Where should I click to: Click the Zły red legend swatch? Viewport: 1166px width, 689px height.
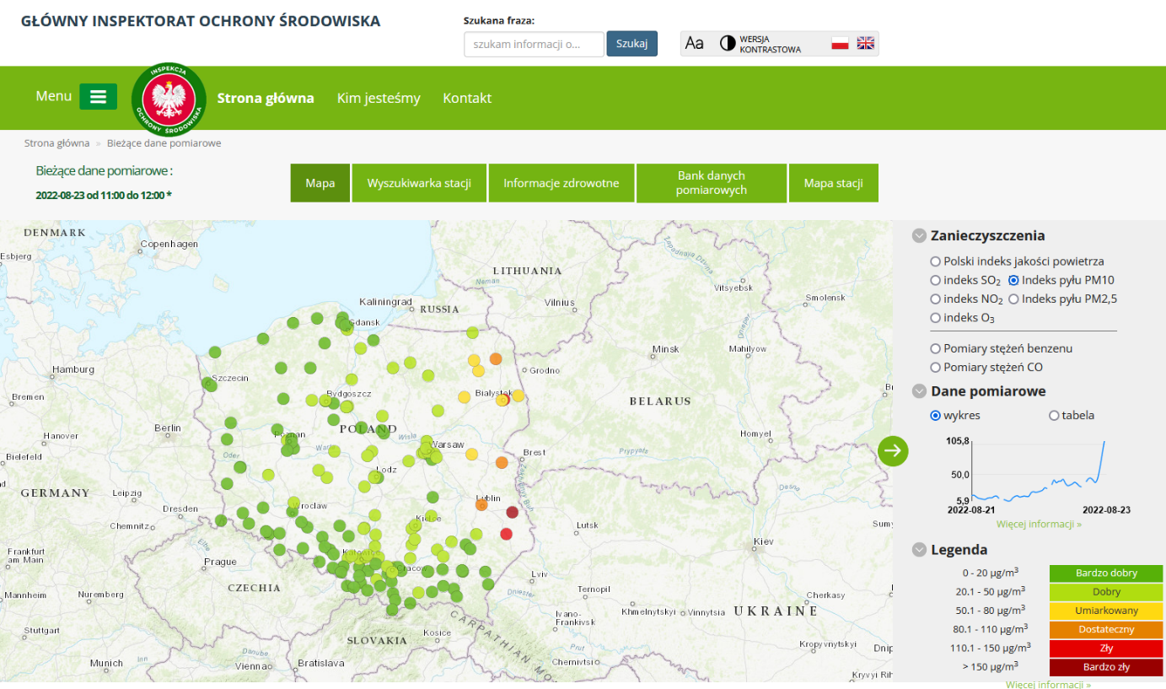point(1106,649)
